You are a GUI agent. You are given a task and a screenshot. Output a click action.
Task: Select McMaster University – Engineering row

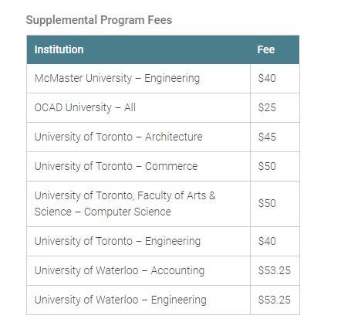(x=163, y=78)
